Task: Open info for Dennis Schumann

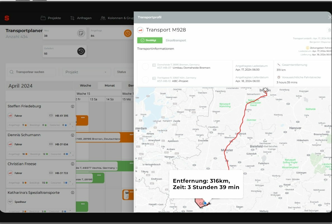Action: click(72, 135)
